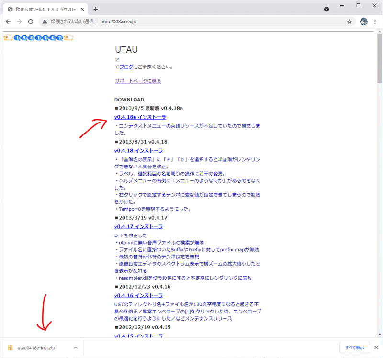
Task: Click the v0.4.17 インストーラ link
Action: (x=138, y=226)
